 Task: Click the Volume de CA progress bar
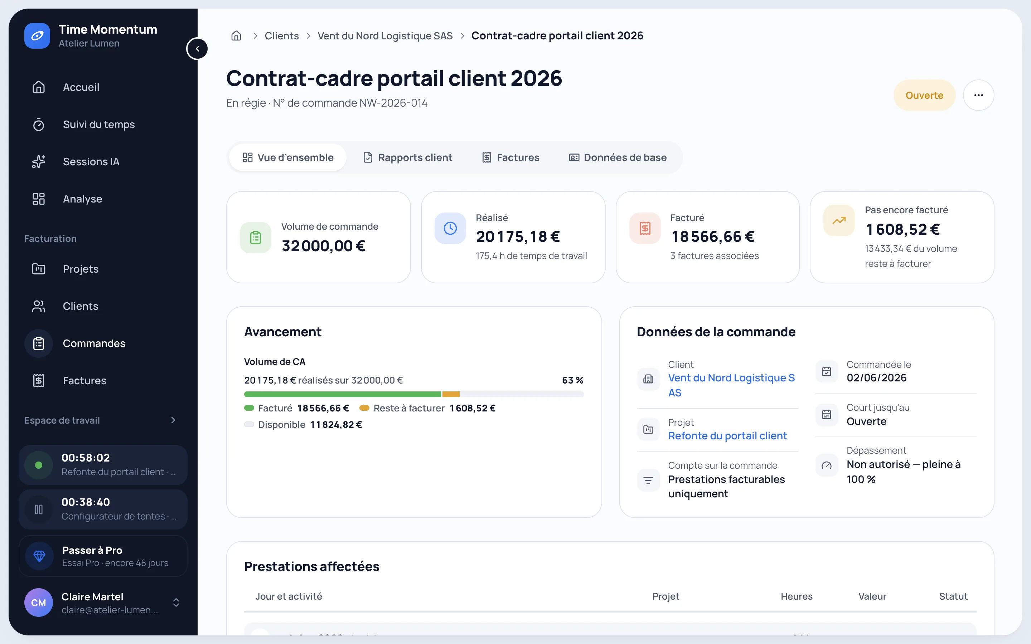tap(414, 394)
